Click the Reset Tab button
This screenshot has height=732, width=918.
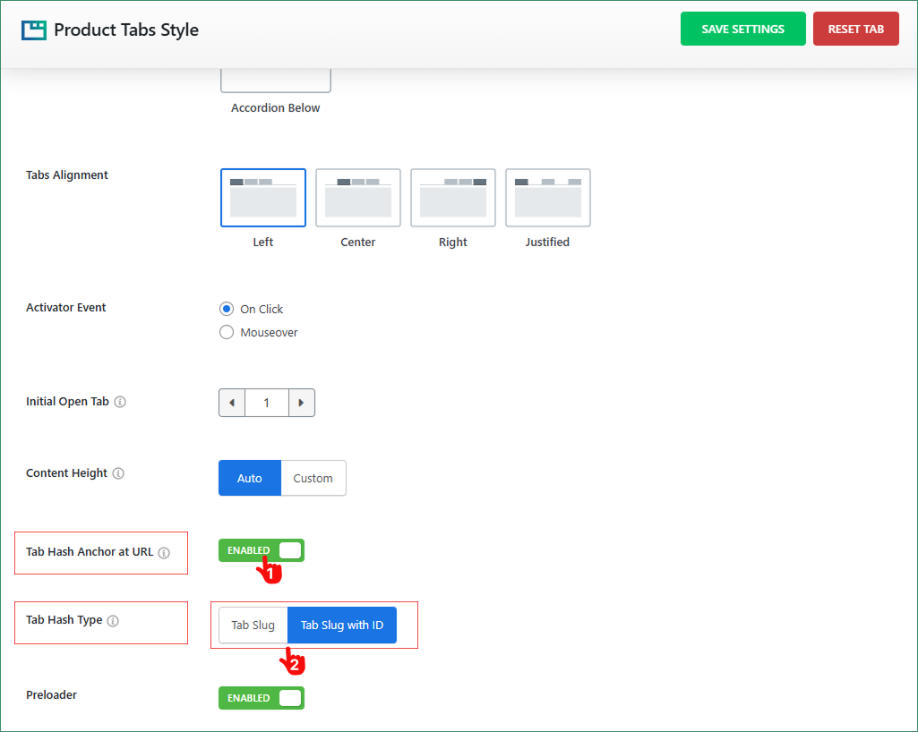(855, 28)
